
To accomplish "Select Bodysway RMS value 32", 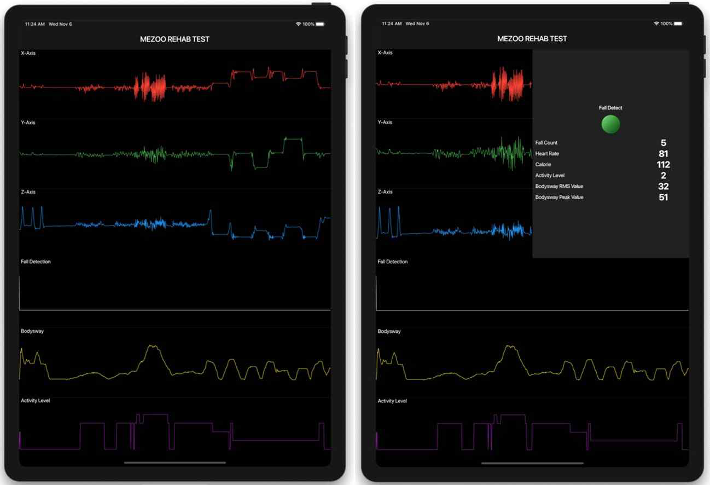I will [664, 186].
